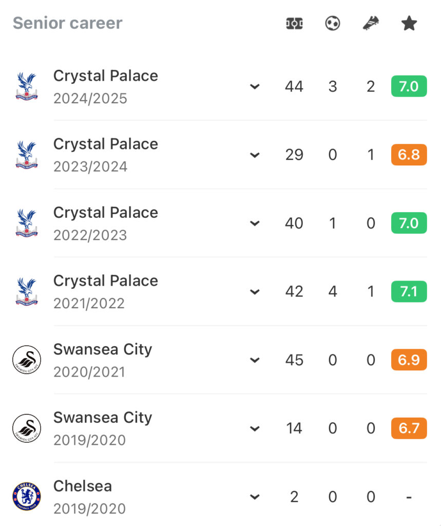
Task: Click the orange 6.7 rating badge
Action: click(409, 428)
